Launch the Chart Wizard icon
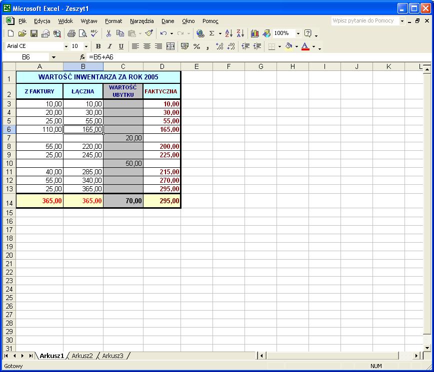The image size is (434, 372). 255,33
